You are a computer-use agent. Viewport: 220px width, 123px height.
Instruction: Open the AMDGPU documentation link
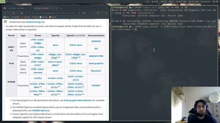tap(96, 41)
